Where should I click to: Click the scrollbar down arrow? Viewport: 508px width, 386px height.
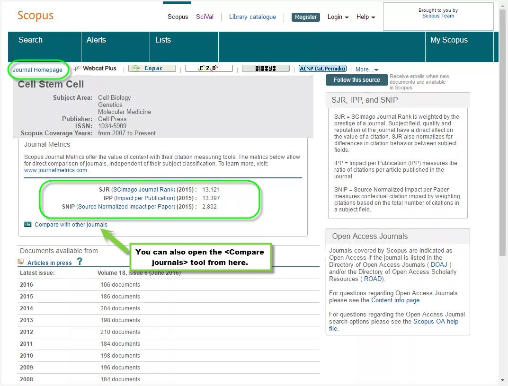503,381
